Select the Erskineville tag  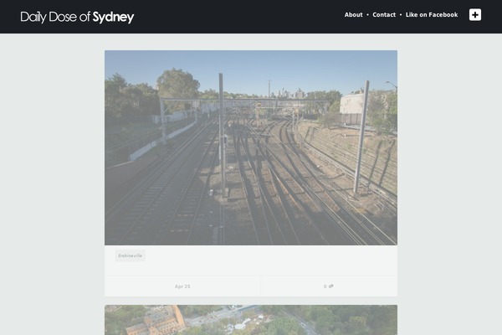tap(130, 255)
